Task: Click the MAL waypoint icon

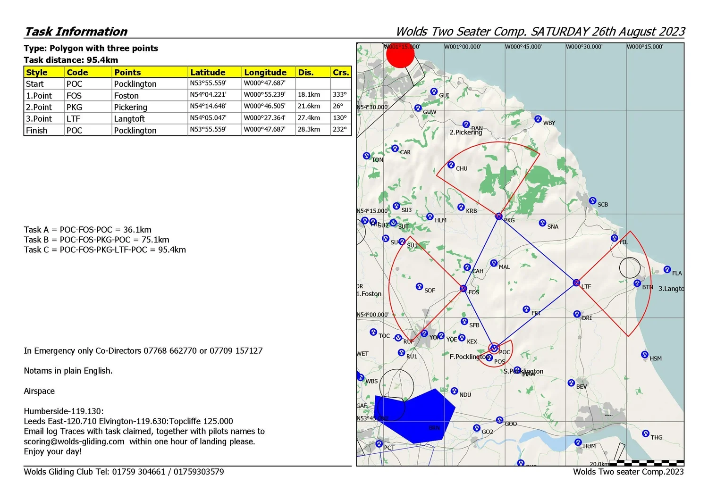Action: 494,263
